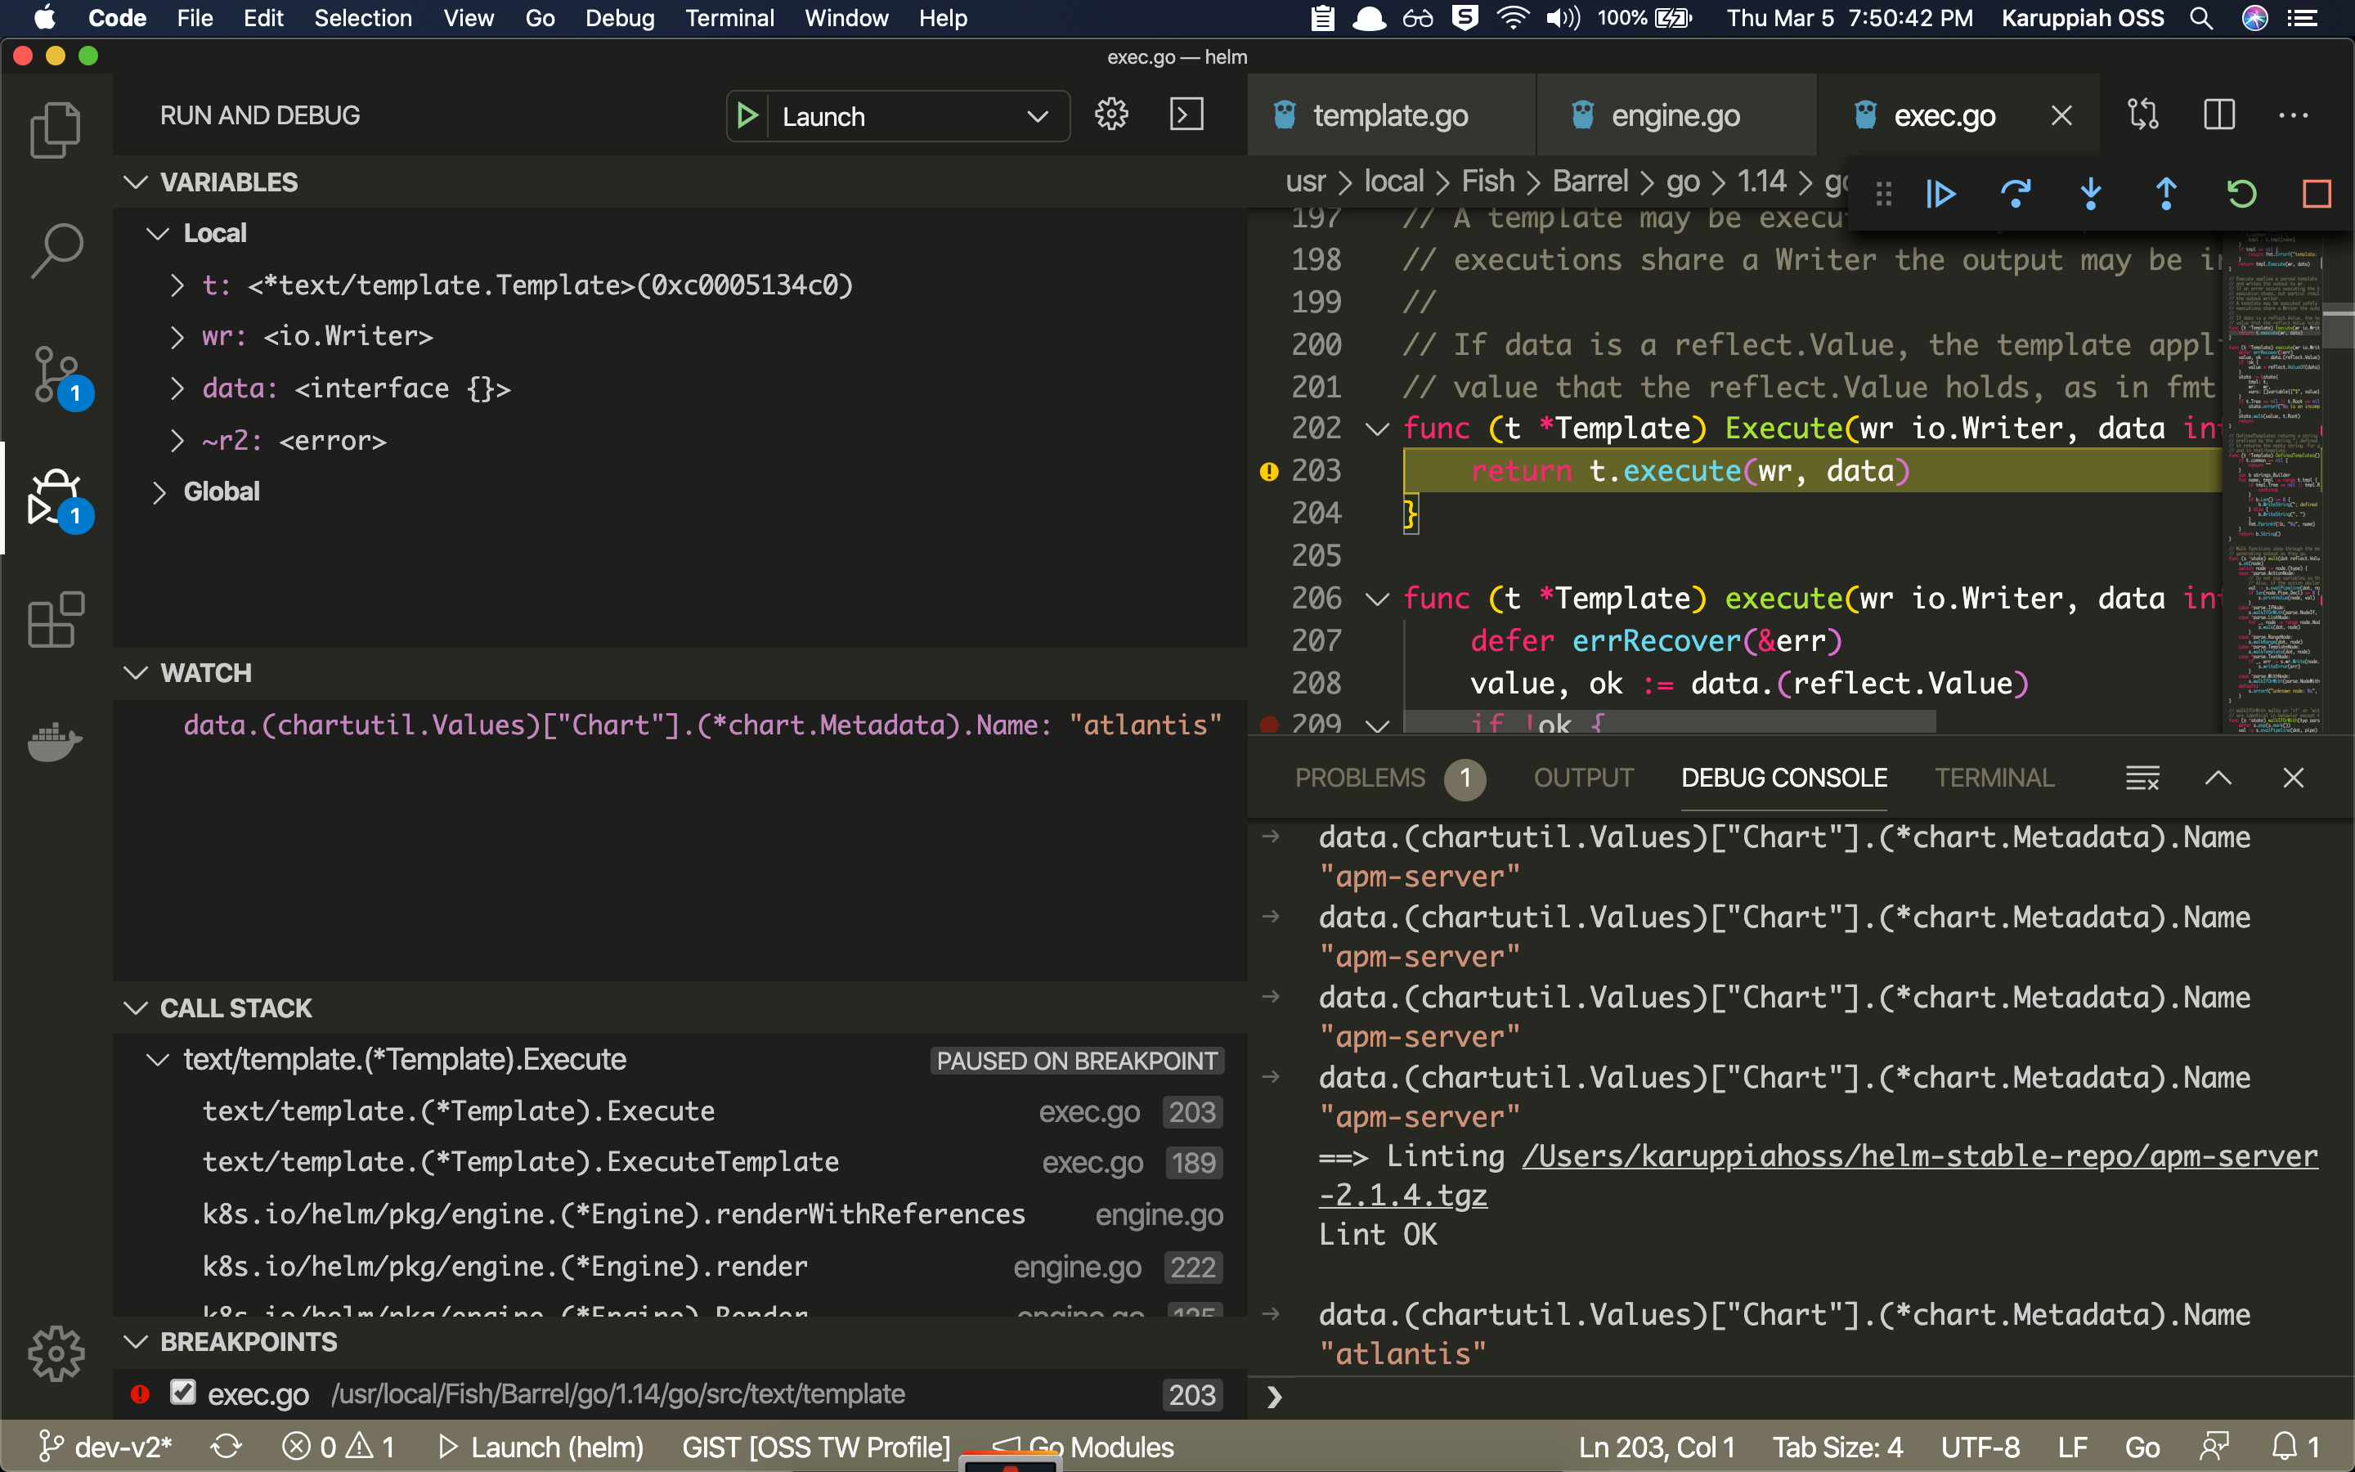Close the exec.go editor tab
This screenshot has height=1472, width=2355.
point(2061,116)
